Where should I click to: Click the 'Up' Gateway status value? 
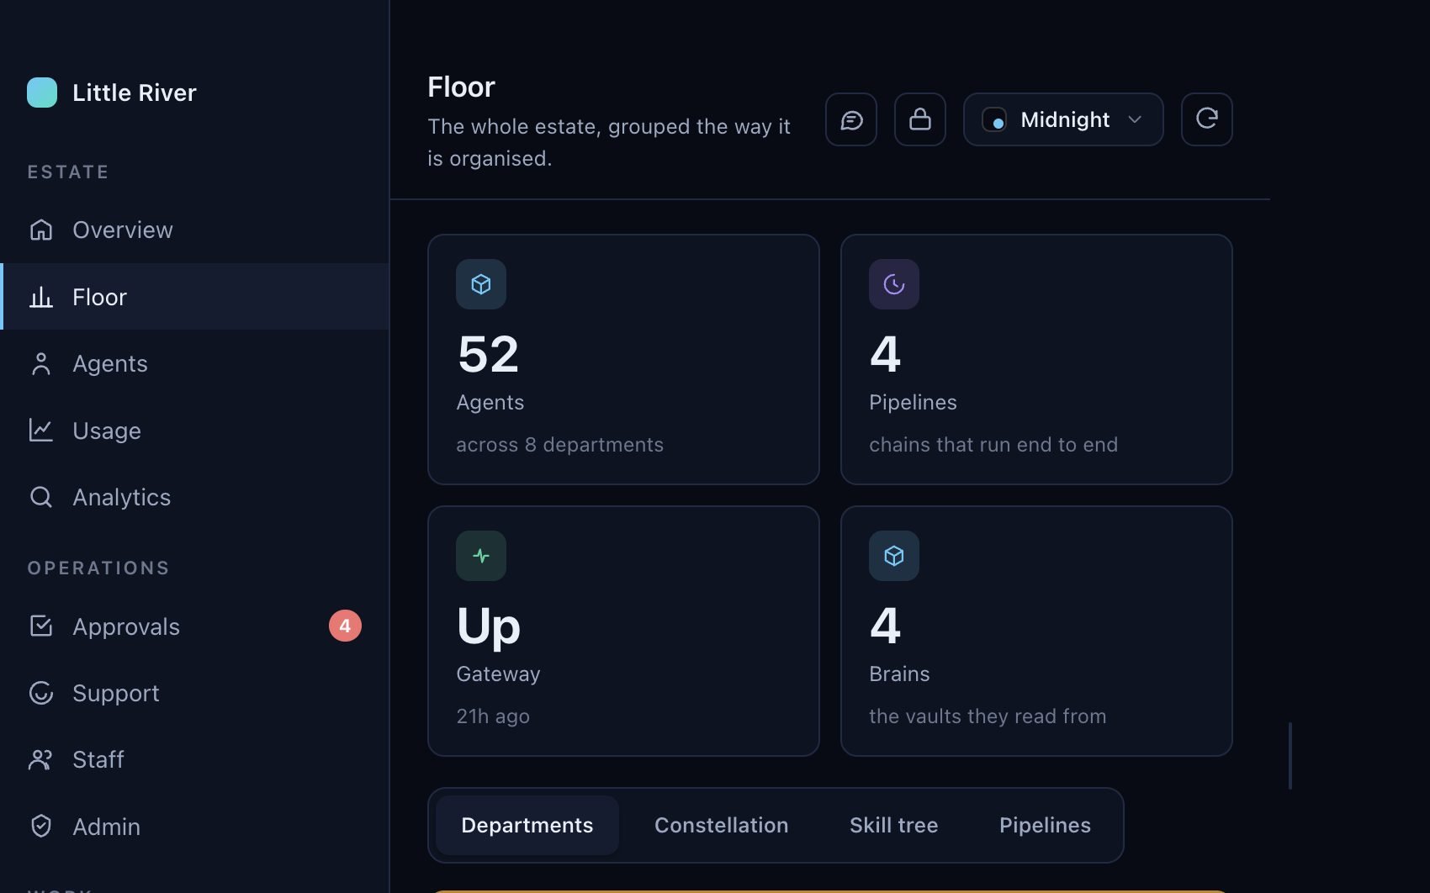pyautogui.click(x=489, y=627)
